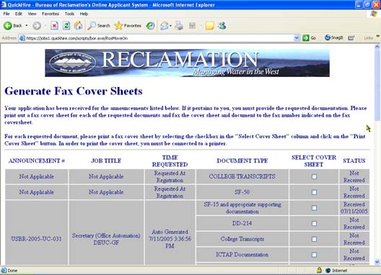This screenshot has width=381, height=275.
Task: Open the File menu
Action: coord(6,14)
